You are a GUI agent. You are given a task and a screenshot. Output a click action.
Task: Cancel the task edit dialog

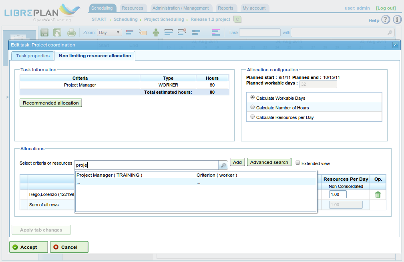coord(69,247)
